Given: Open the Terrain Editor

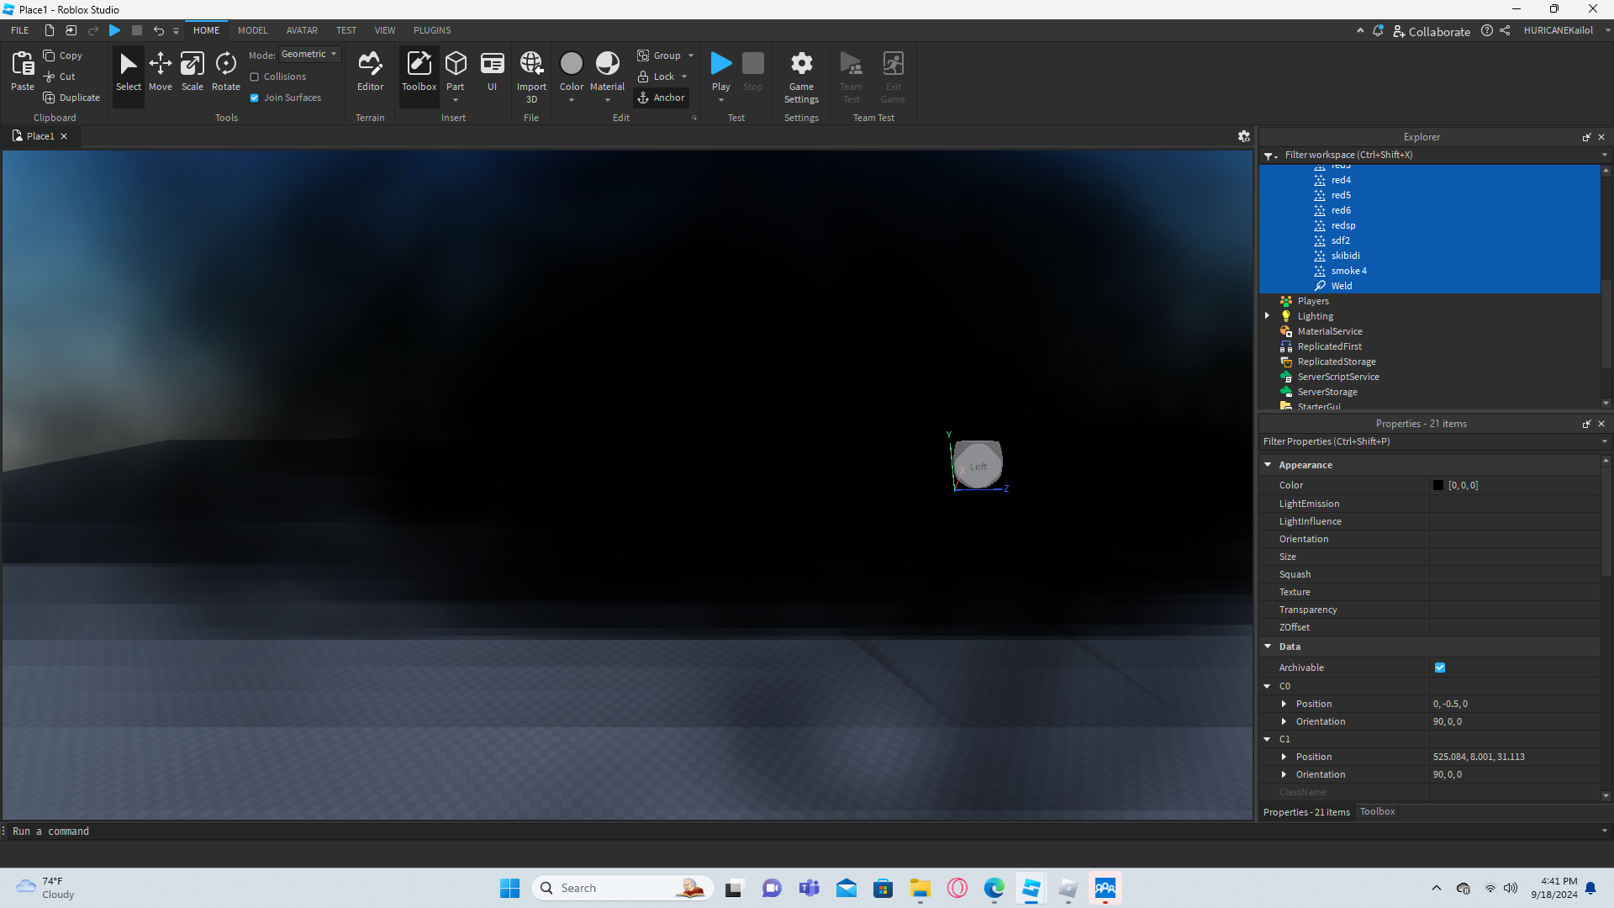Looking at the screenshot, I should point(370,71).
